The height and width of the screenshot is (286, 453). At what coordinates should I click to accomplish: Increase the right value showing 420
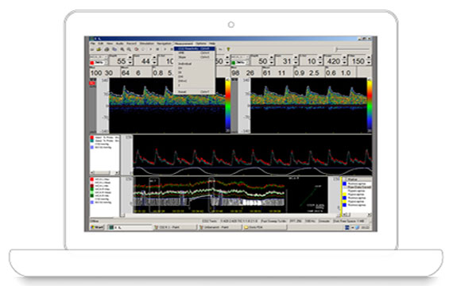point(344,59)
